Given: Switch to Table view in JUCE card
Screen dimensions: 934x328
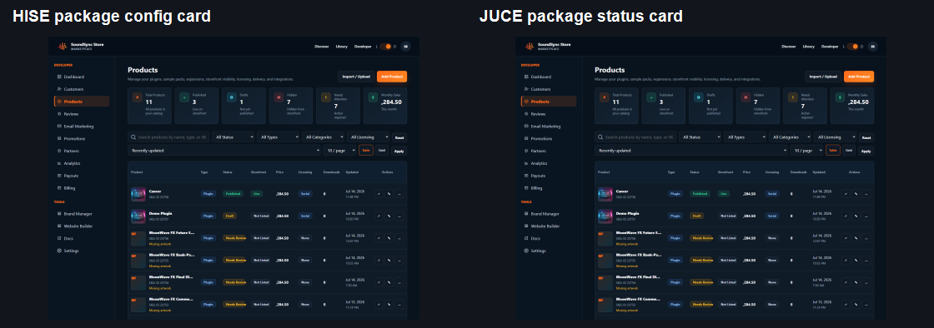Looking at the screenshot, I should (x=833, y=151).
